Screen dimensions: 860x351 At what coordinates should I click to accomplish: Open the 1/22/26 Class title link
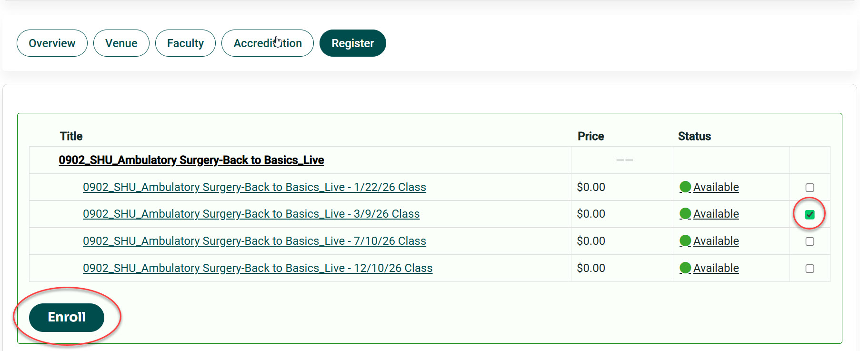(x=254, y=187)
